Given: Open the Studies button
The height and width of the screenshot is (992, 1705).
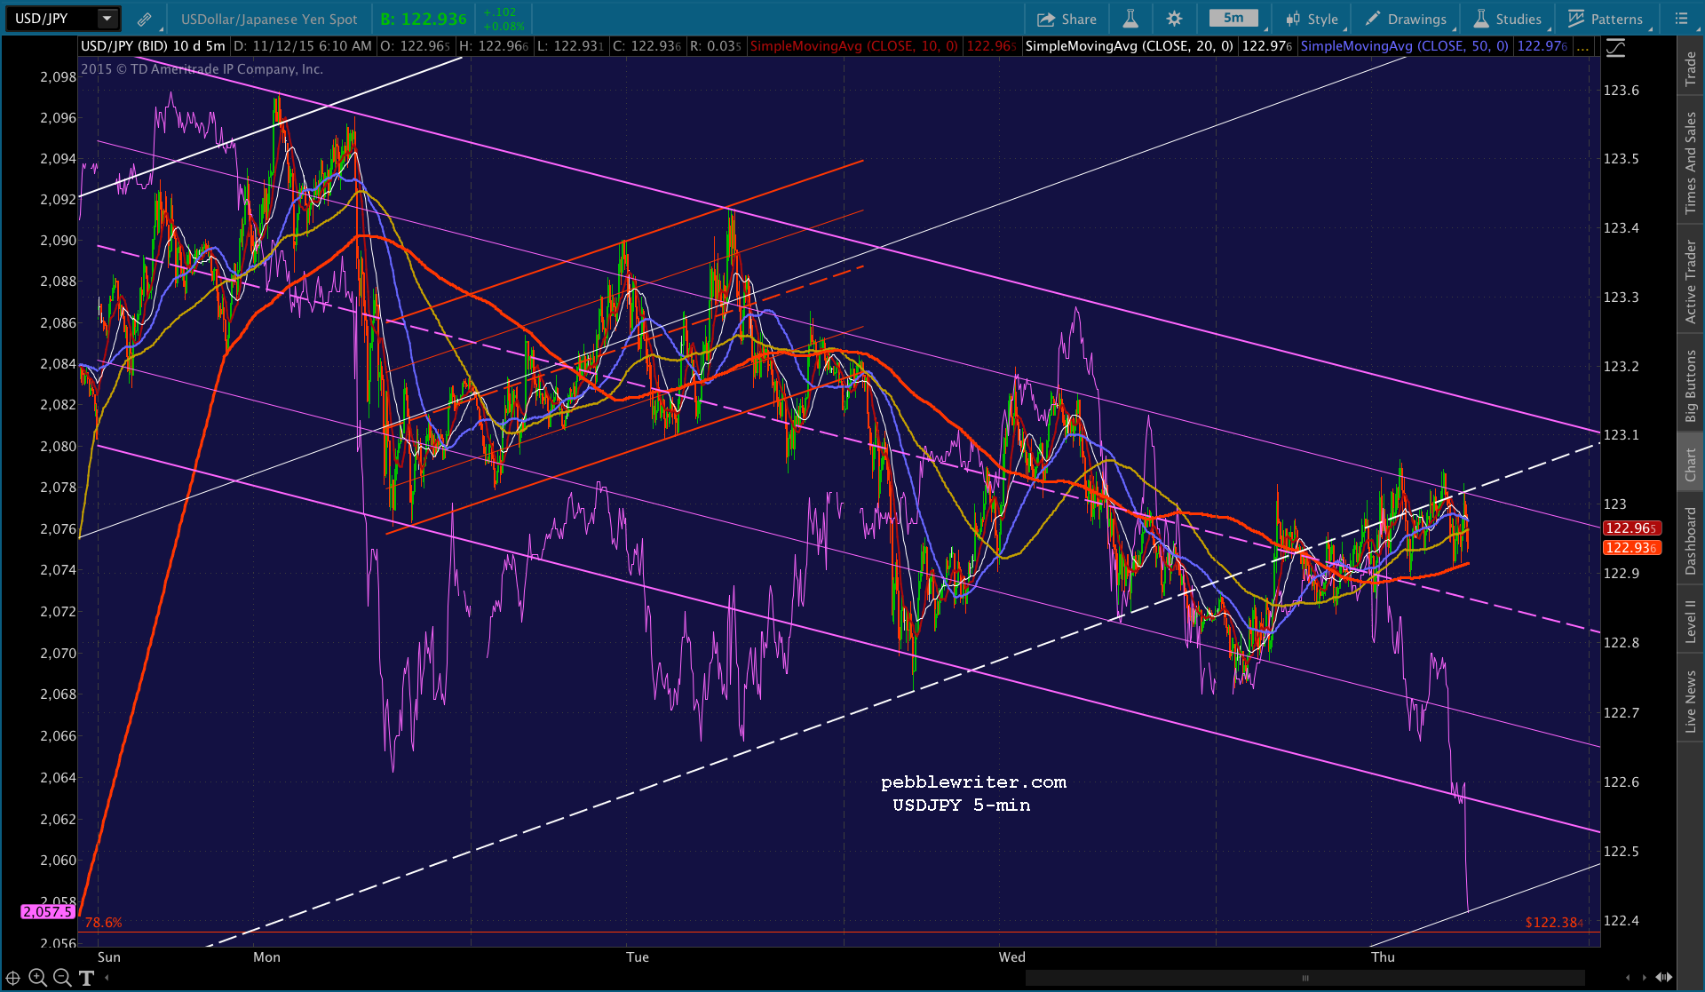Looking at the screenshot, I should [x=1507, y=19].
